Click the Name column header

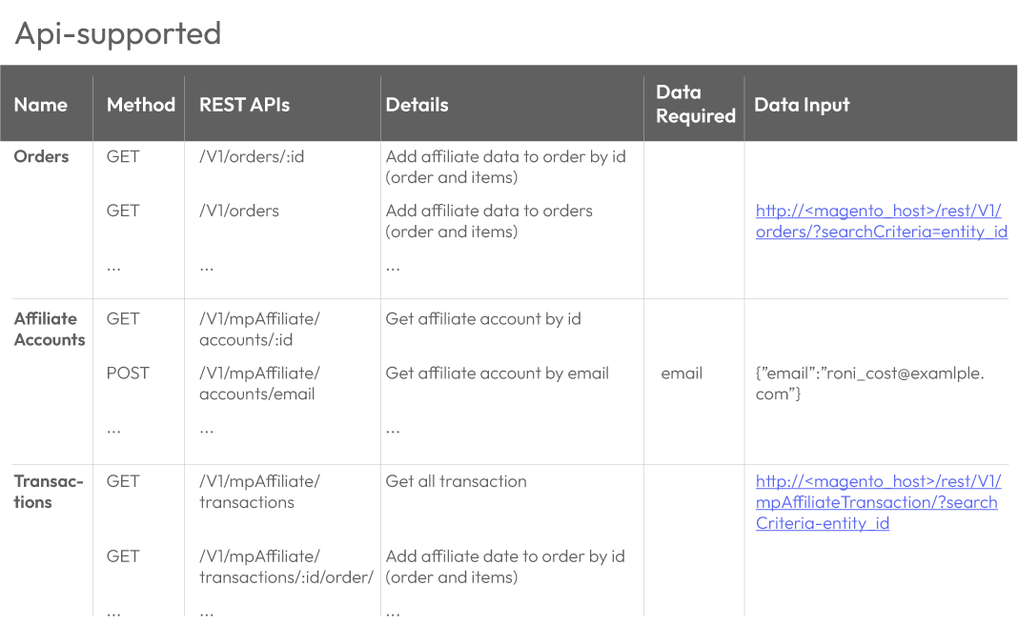[x=41, y=105]
